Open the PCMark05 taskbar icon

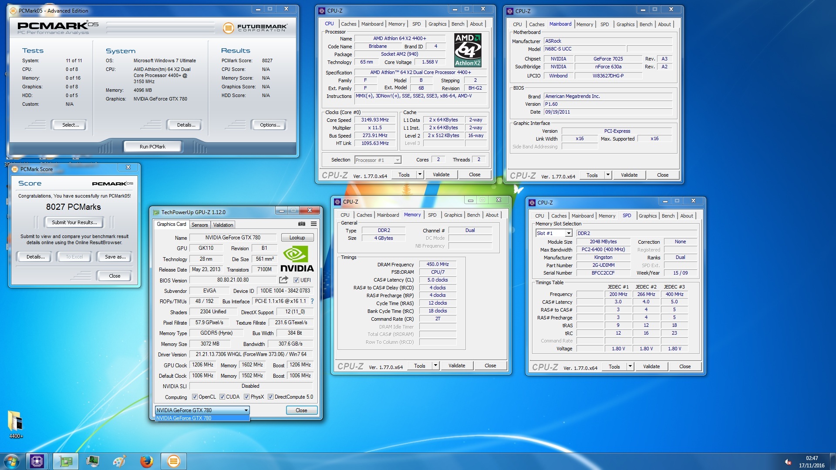(173, 461)
